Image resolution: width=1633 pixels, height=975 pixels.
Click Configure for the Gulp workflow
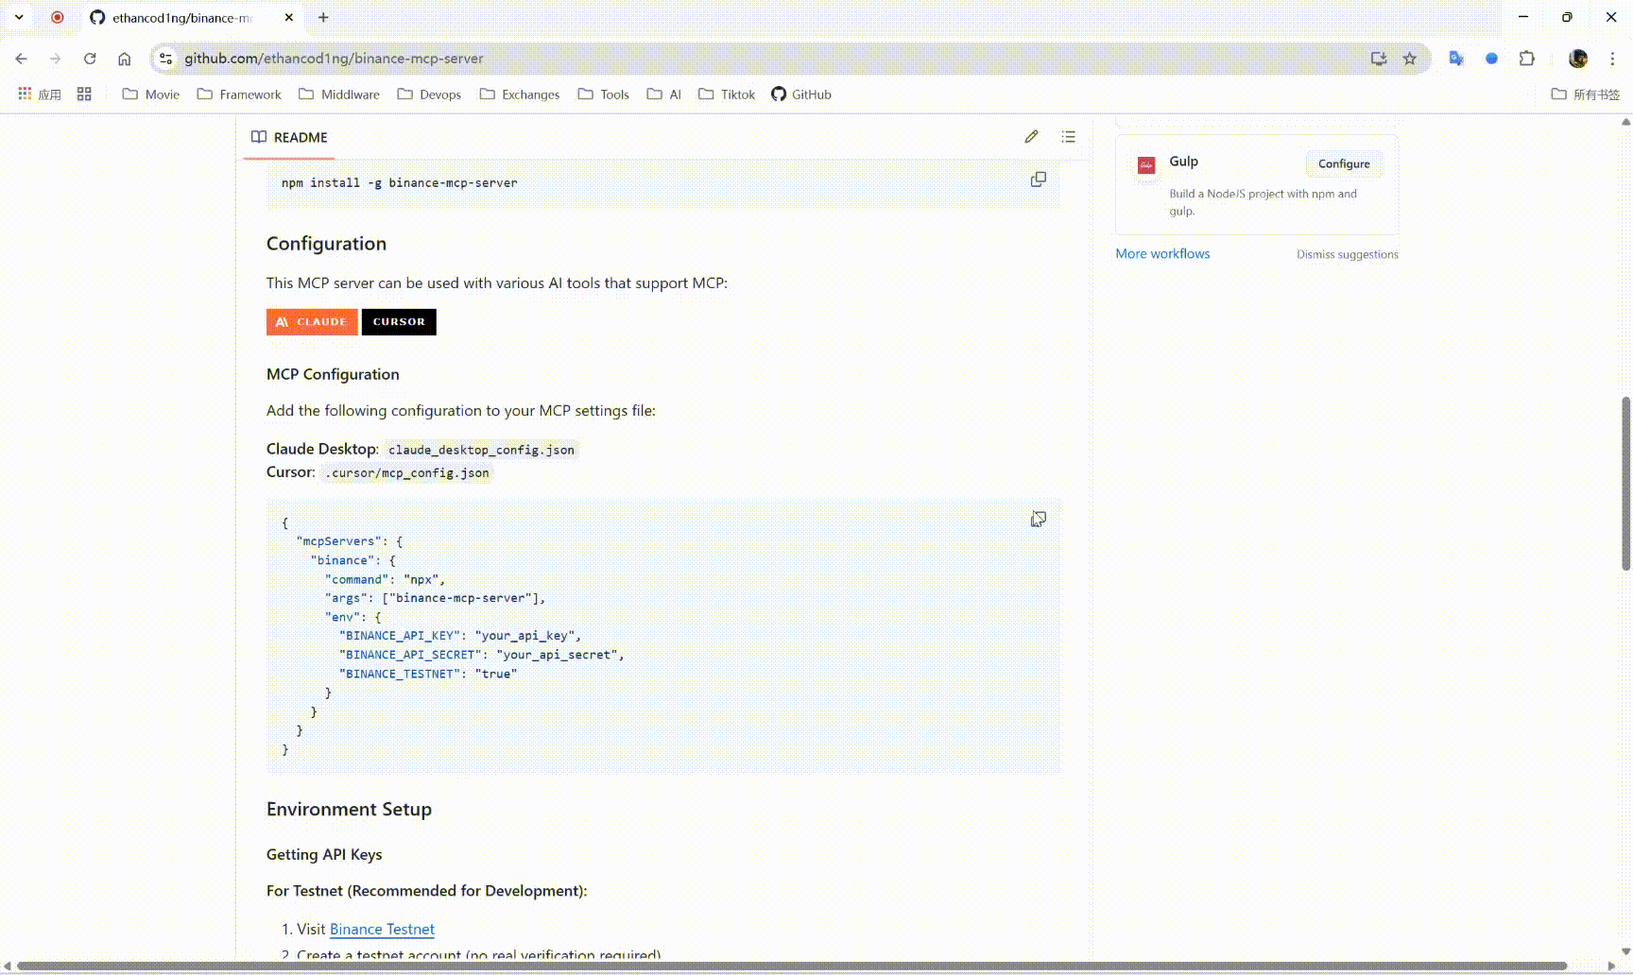[1343, 163]
